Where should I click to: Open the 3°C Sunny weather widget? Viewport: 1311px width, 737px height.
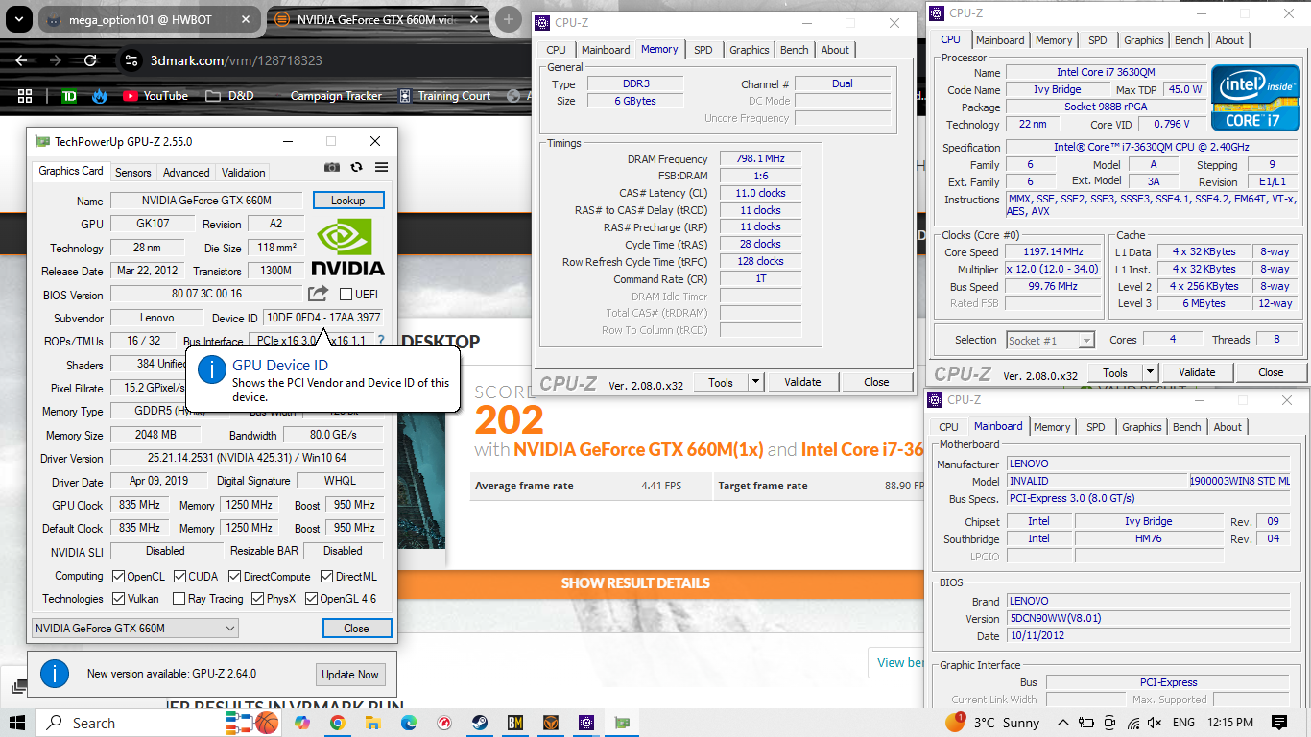click(x=992, y=723)
